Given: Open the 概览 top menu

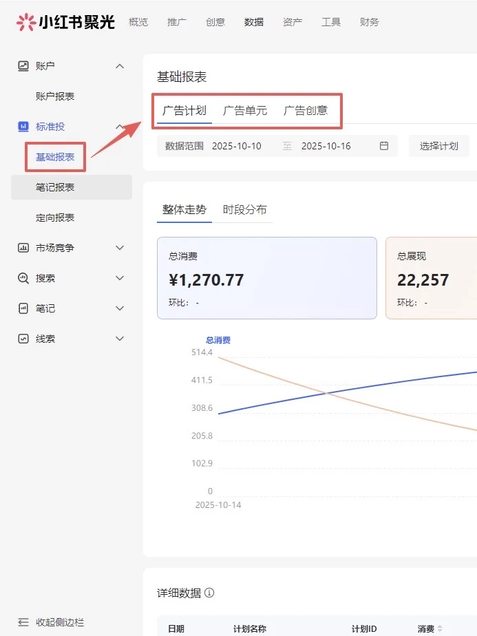Looking at the screenshot, I should click(138, 22).
